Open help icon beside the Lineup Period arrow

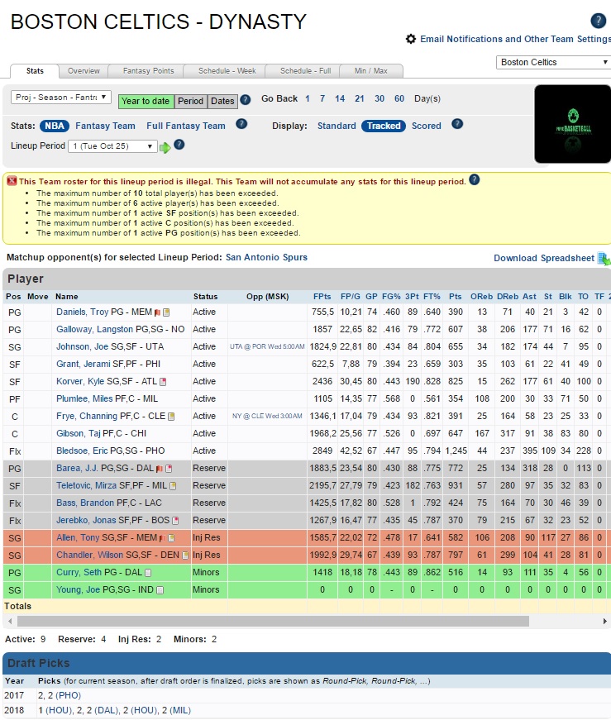pyautogui.click(x=179, y=145)
